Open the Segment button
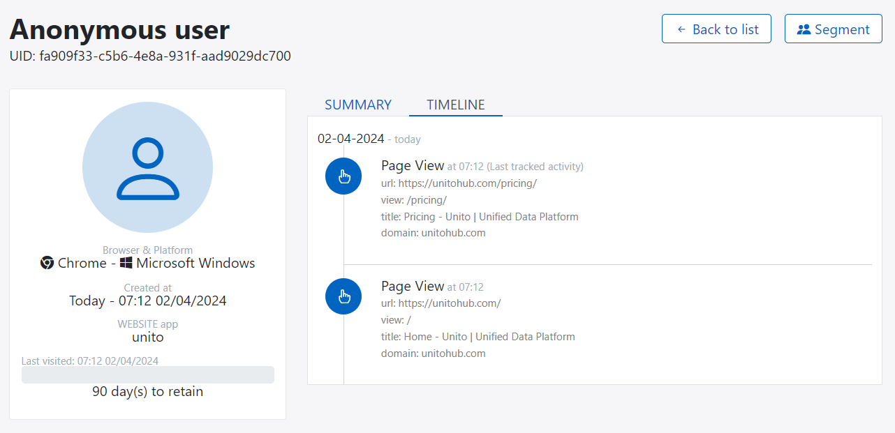This screenshot has height=433, width=895. 833,29
